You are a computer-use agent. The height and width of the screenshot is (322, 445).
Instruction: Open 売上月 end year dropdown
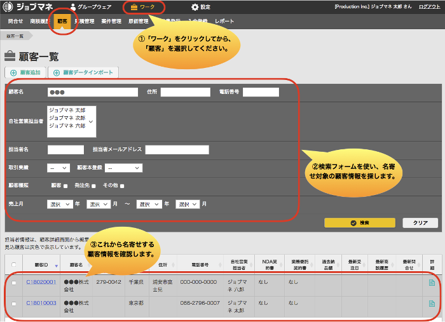coord(149,205)
